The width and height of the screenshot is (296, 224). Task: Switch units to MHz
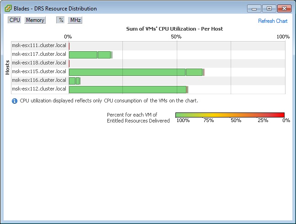click(75, 20)
